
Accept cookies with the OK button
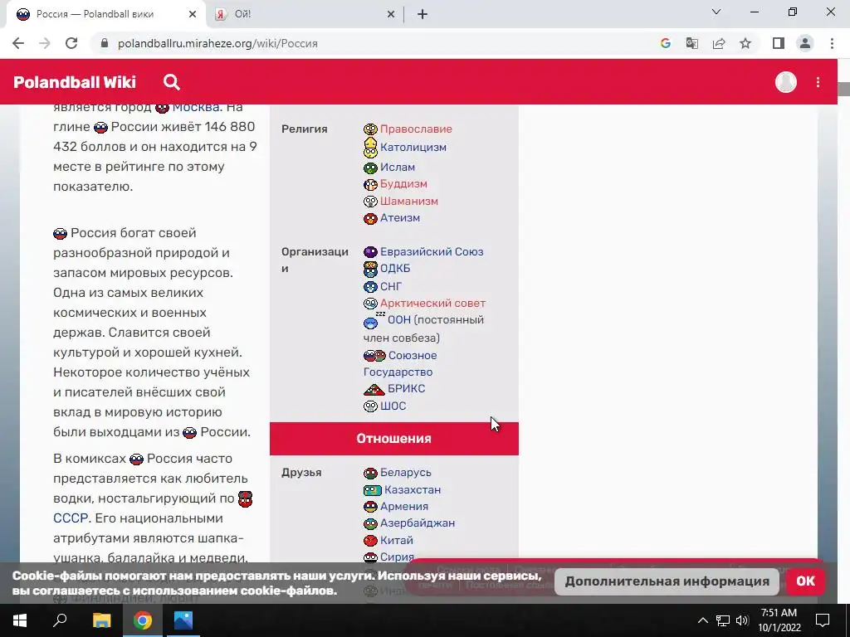[x=805, y=581]
